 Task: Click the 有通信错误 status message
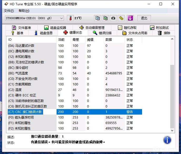(68, 142)
